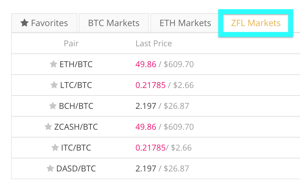Sort by the Last Price column header
Screen dimensions: 300x189
point(154,43)
